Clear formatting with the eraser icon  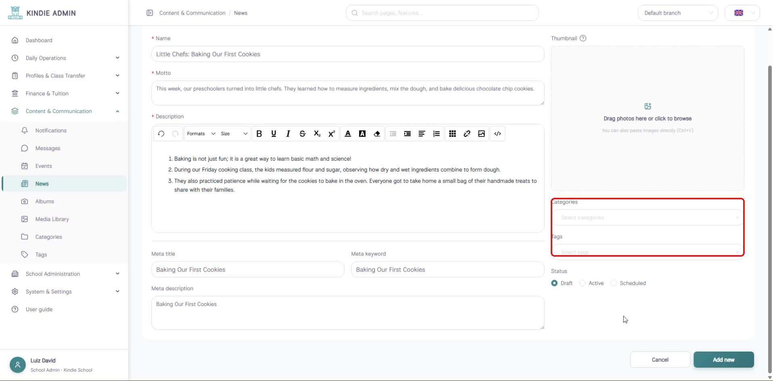(377, 134)
